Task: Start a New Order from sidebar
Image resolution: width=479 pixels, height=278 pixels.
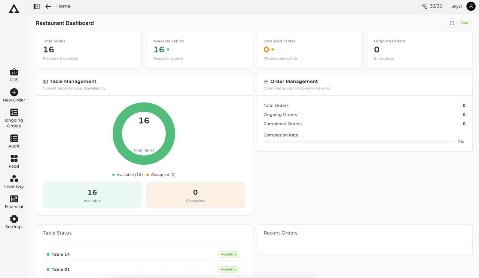Action: tap(14, 92)
